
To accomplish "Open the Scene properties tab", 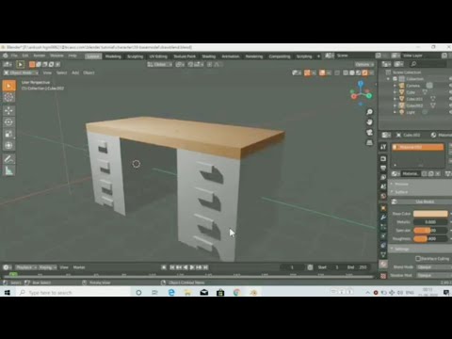I will (x=383, y=187).
